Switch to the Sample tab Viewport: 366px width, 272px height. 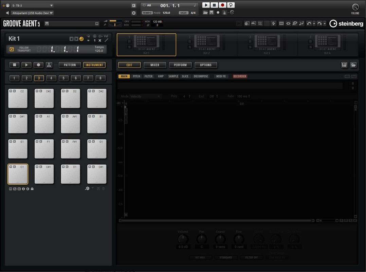click(x=173, y=76)
